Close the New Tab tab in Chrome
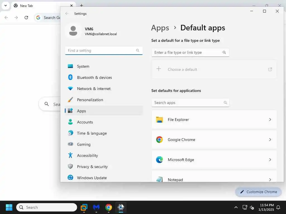Viewport: 286px width, 214px height. pyautogui.click(x=71, y=6)
